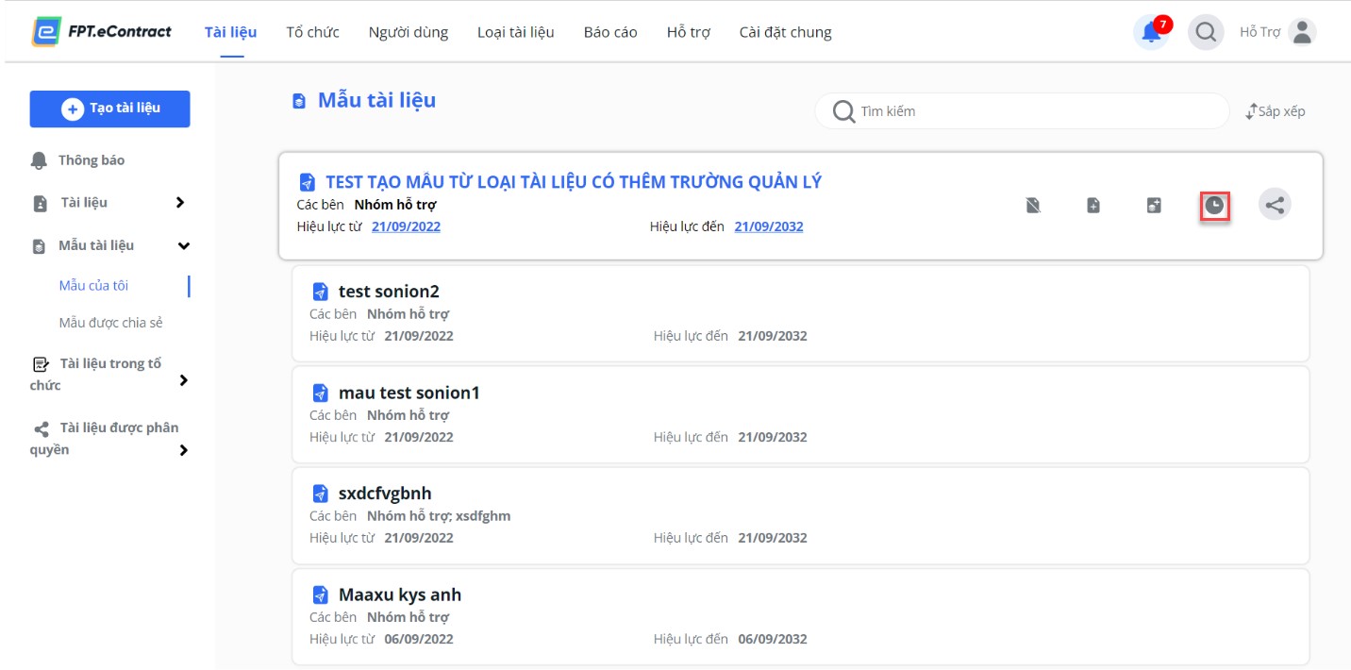1351x670 pixels.
Task: Click the Thông báo bell icon in sidebar
Action: (39, 160)
